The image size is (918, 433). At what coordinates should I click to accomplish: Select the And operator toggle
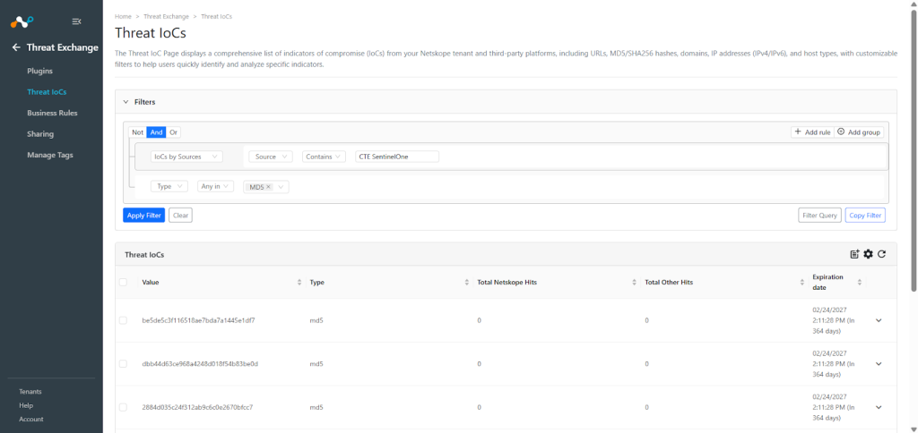[x=156, y=132]
